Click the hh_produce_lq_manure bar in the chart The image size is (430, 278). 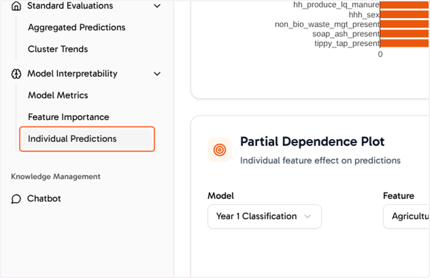[x=405, y=5]
